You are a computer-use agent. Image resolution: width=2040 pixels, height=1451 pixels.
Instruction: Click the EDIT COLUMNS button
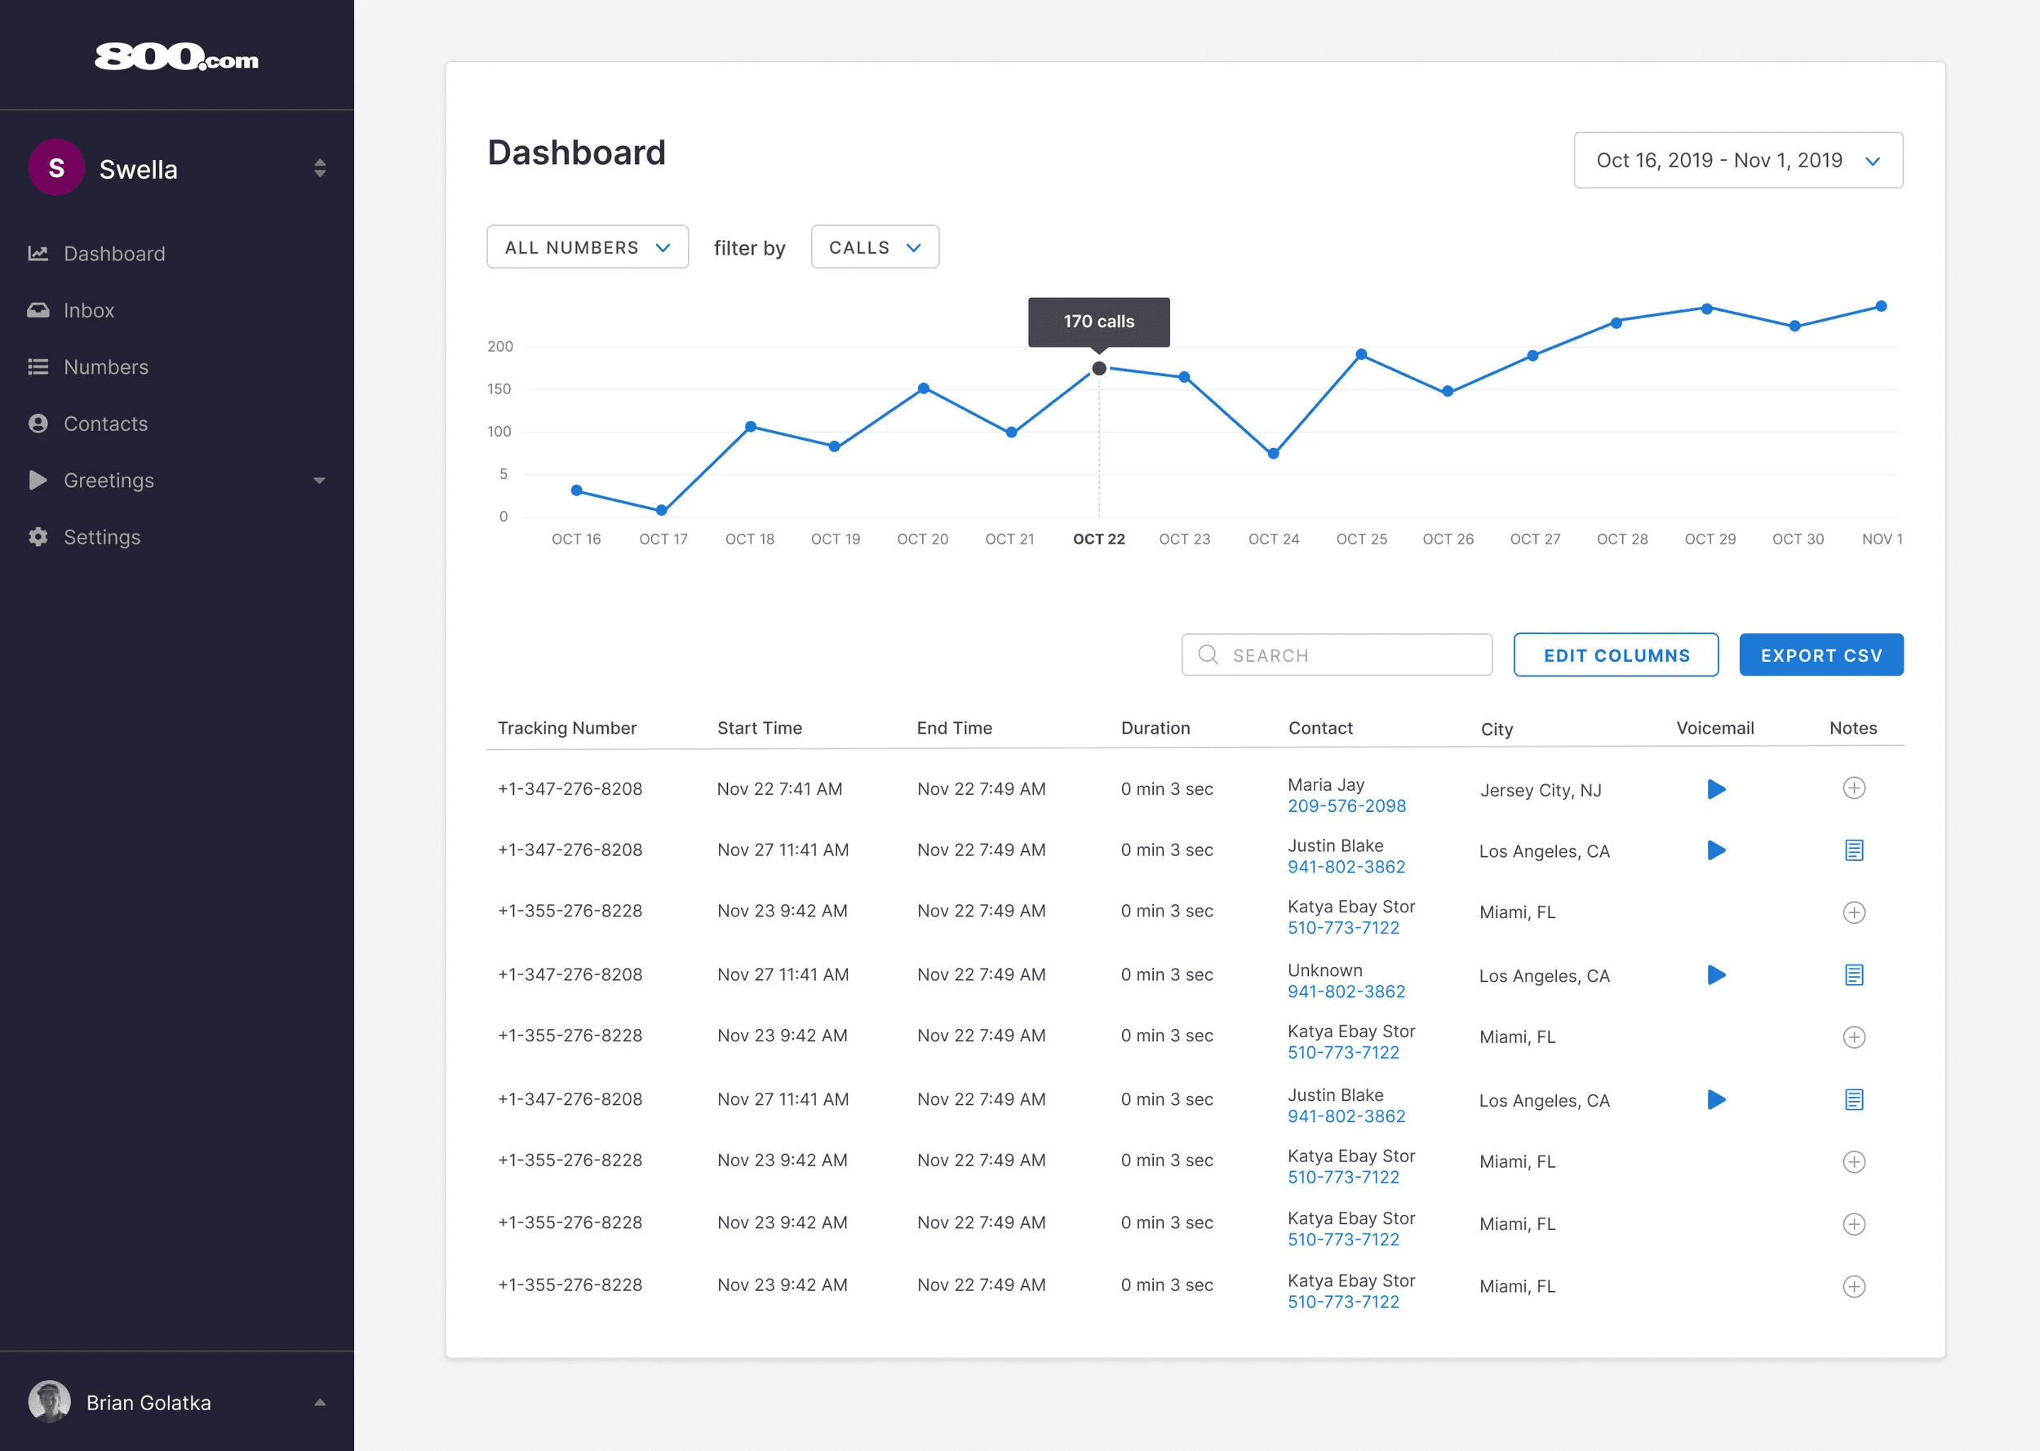coord(1615,655)
